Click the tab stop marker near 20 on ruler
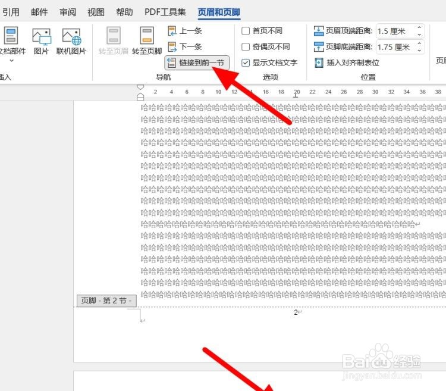 click(296, 96)
